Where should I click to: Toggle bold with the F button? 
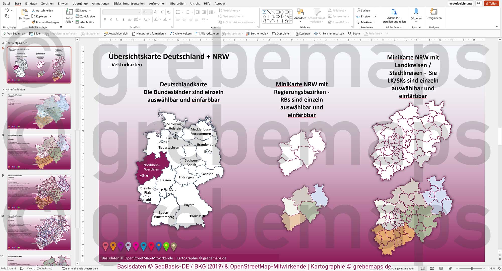pos(105,19)
